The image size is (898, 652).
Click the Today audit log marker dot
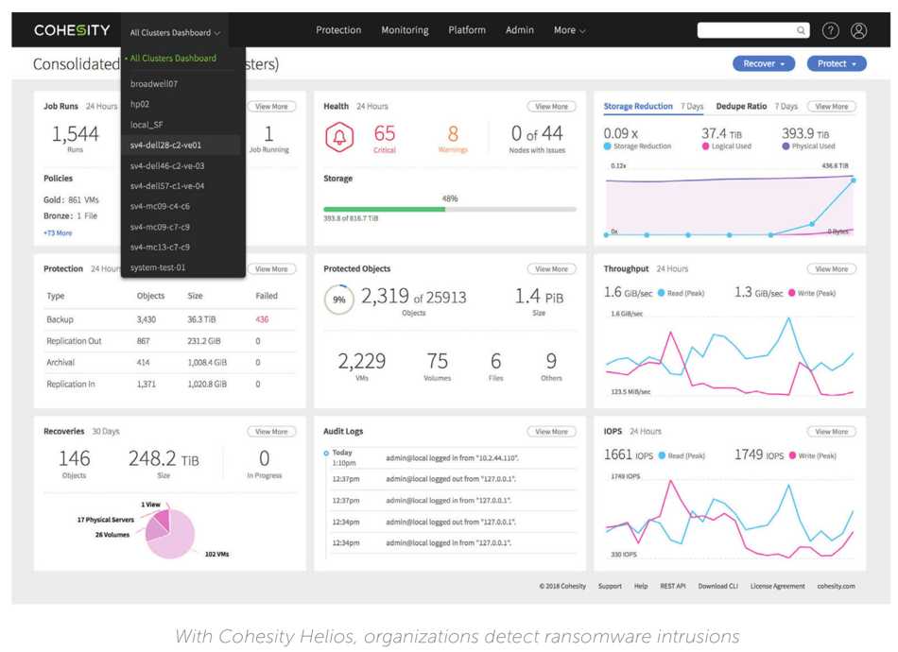(326, 453)
